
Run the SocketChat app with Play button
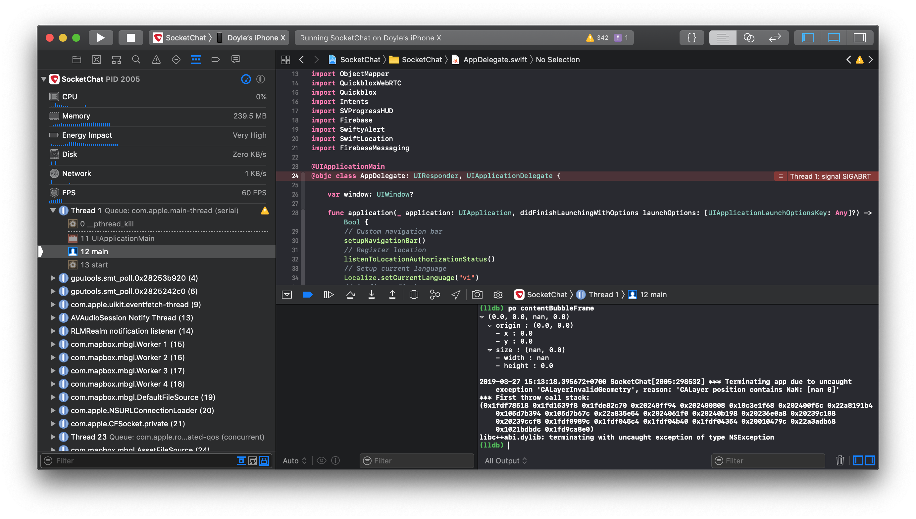[x=101, y=38]
